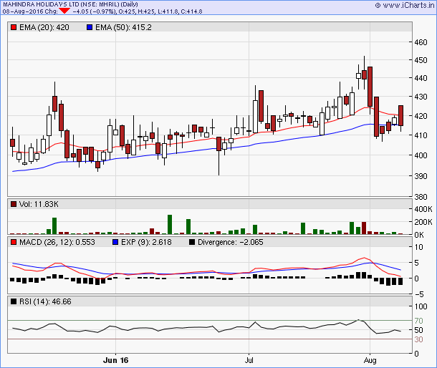Click the 380 price axis label
The image size is (437, 368).
[x=421, y=197]
